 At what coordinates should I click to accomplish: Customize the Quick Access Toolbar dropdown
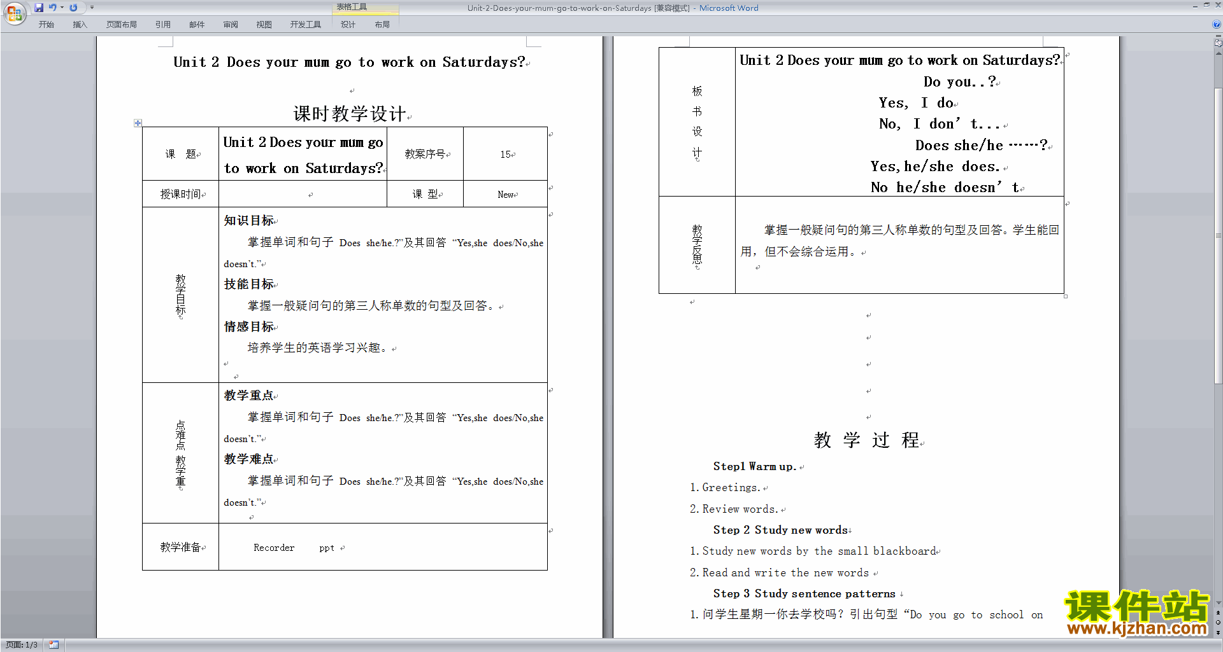coord(92,8)
